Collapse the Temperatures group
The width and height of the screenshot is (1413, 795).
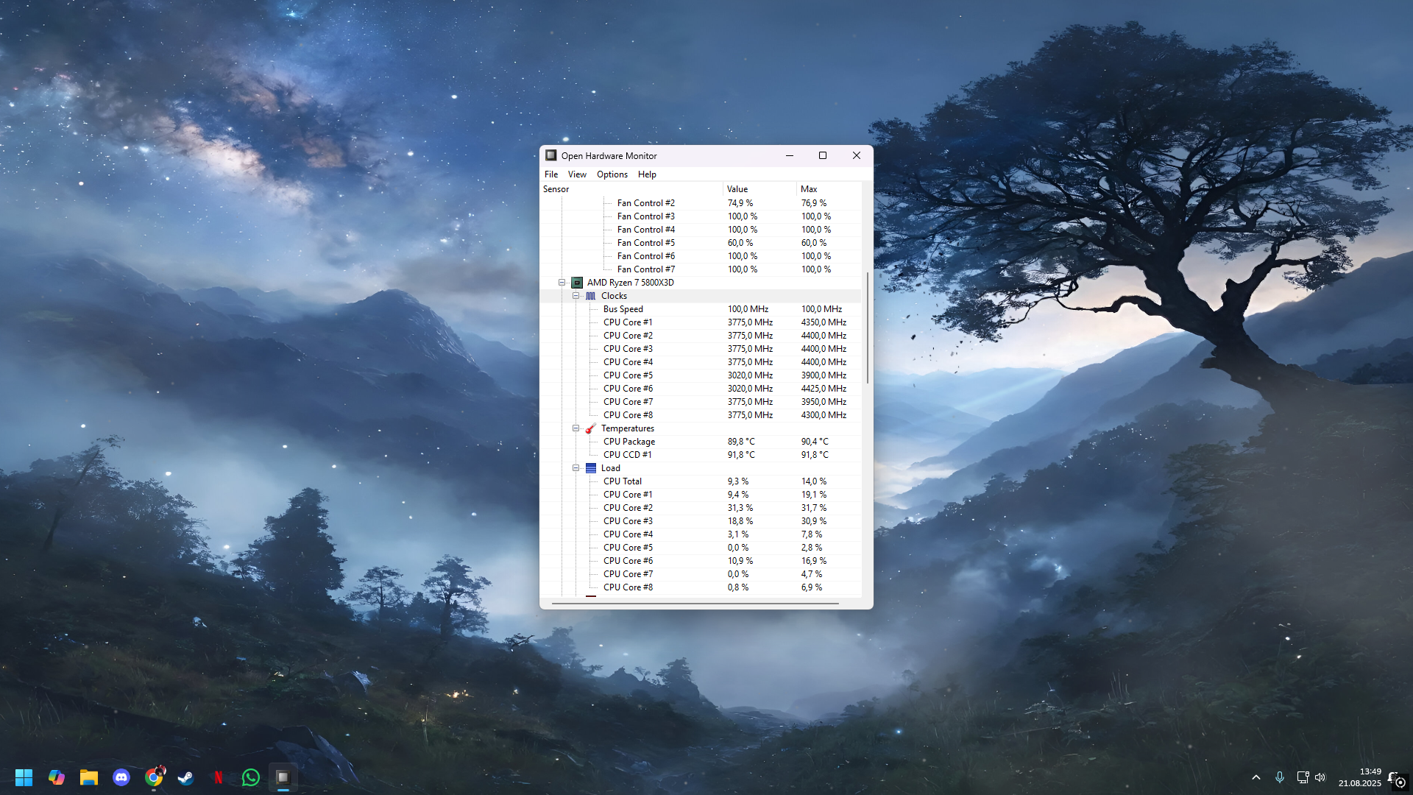pyautogui.click(x=576, y=428)
